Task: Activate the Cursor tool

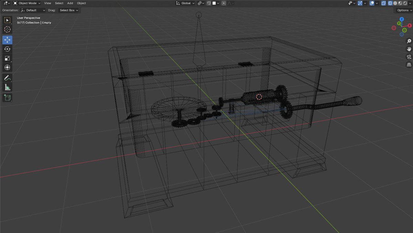Action: (7, 30)
